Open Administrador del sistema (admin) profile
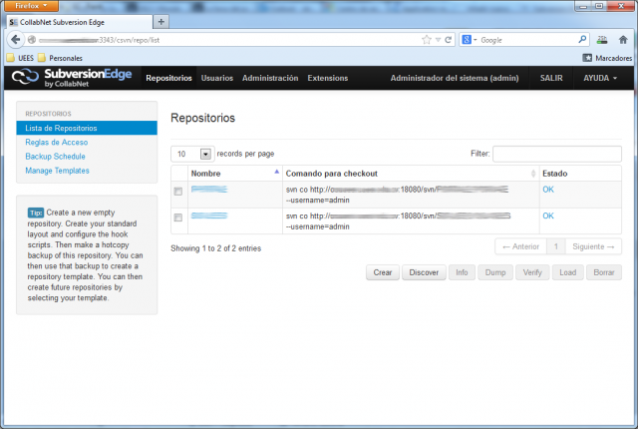 [455, 78]
